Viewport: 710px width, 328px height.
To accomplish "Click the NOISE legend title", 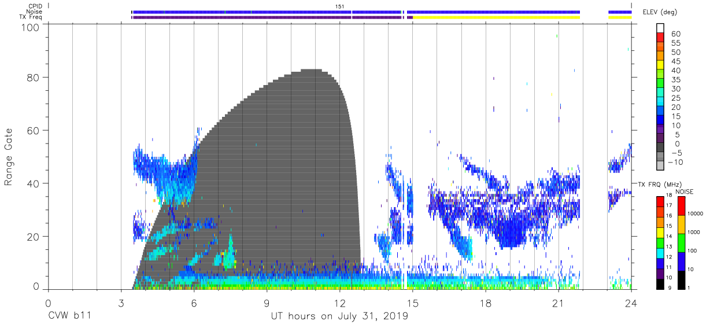I will [685, 191].
